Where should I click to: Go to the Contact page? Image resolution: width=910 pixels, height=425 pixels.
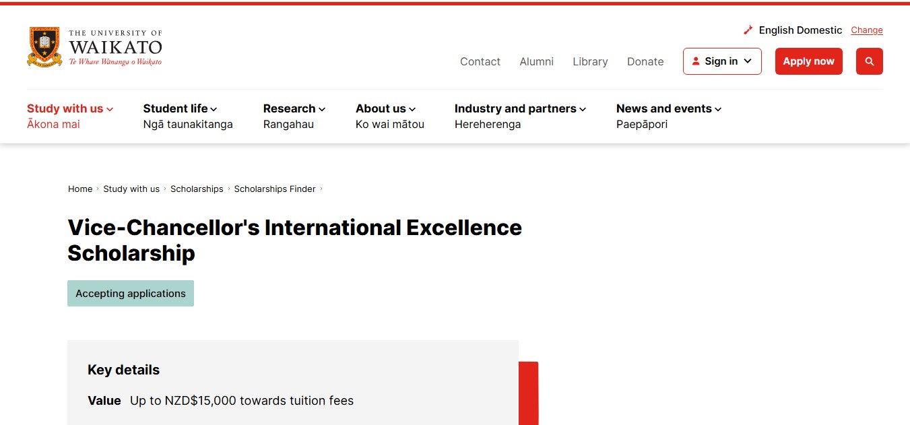click(x=480, y=61)
